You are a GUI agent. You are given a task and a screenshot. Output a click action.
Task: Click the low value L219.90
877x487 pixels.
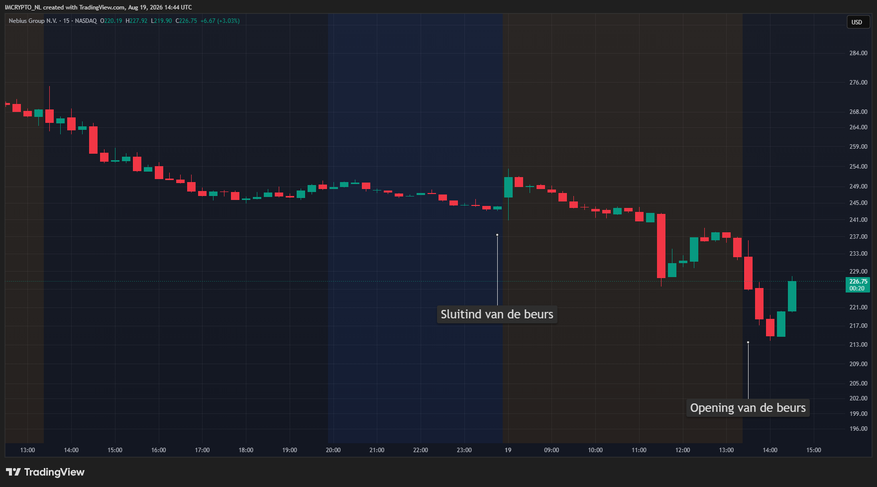coord(161,21)
